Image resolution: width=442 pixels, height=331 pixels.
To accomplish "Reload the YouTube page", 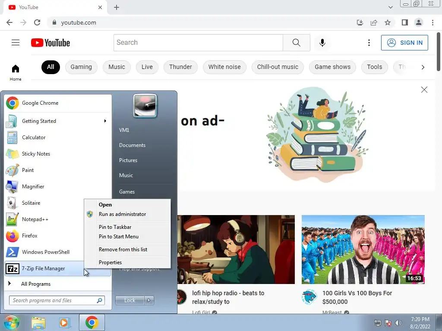I will click(37, 22).
